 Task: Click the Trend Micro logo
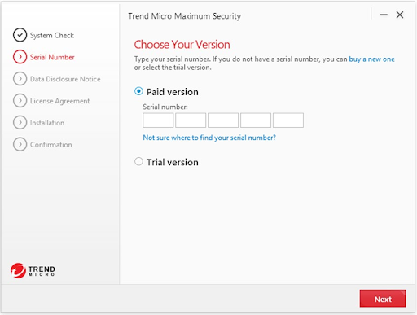point(33,270)
